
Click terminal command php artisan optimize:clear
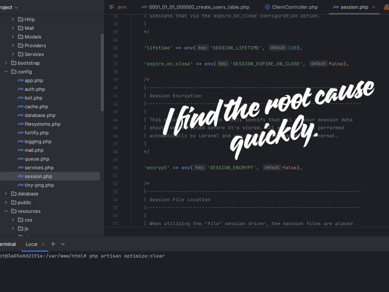127,256
